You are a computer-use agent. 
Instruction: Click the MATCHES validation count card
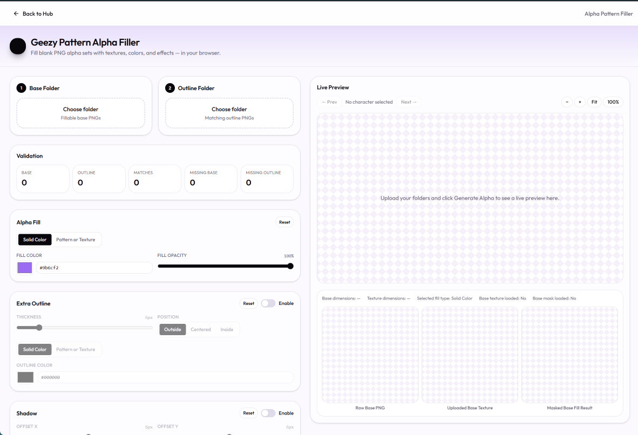click(x=154, y=179)
